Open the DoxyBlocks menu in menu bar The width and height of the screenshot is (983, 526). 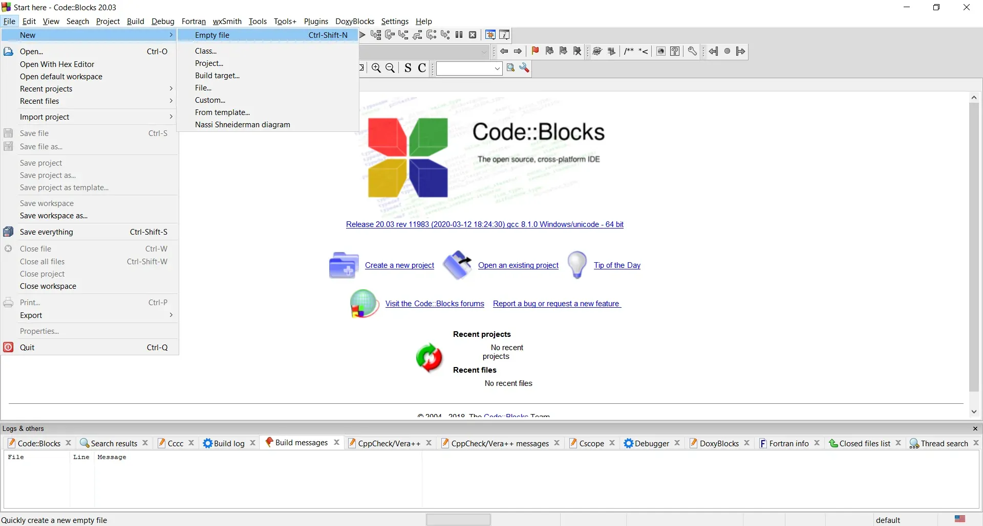[355, 21]
